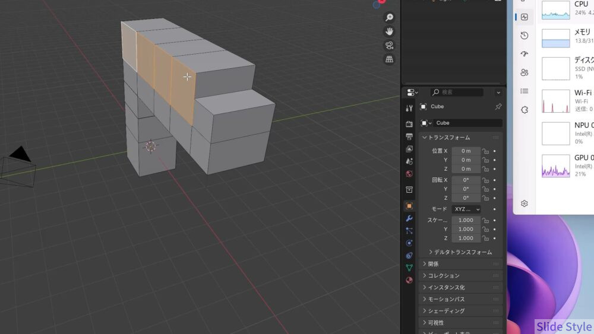Toggle lock for 回転 X
This screenshot has height=334, width=594.
coord(485,180)
